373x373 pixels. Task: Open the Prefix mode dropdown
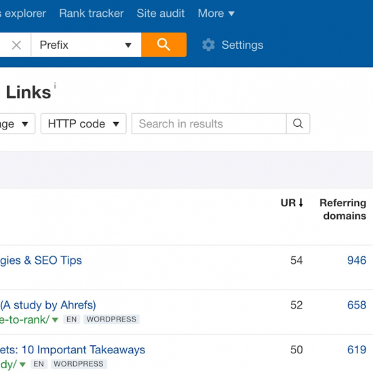pyautogui.click(x=86, y=45)
